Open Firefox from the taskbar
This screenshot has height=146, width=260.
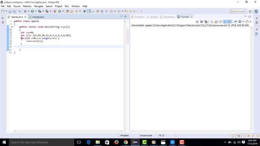(117, 142)
